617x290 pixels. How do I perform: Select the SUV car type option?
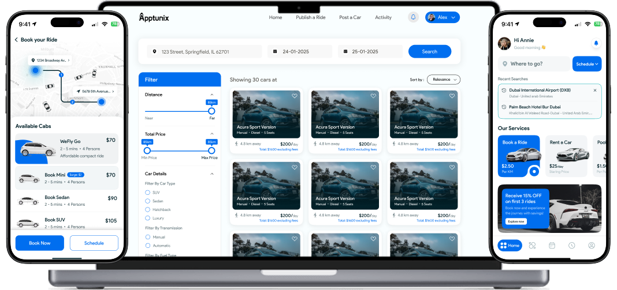pos(148,192)
